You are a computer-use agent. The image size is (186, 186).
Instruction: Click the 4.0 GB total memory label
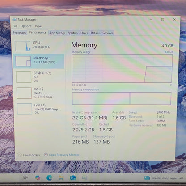click(167, 46)
